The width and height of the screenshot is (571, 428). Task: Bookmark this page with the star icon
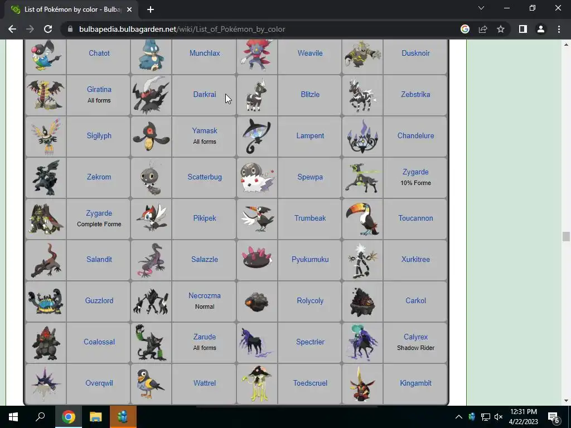pos(501,29)
